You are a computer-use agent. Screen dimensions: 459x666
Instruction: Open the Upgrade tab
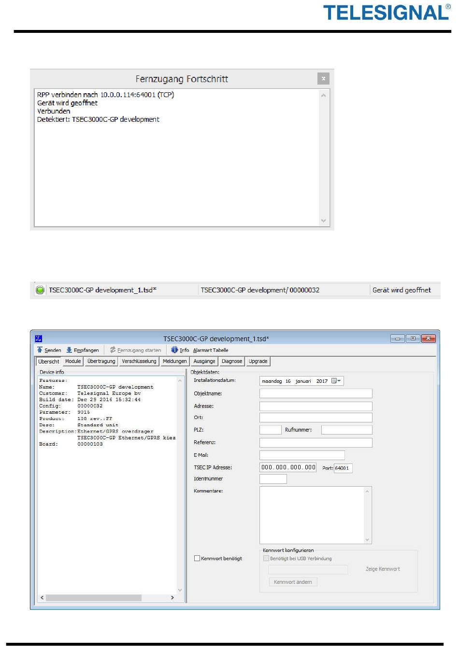pyautogui.click(x=258, y=362)
